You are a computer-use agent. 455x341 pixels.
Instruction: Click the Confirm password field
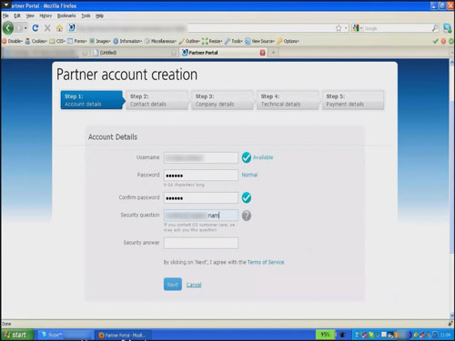[201, 198]
